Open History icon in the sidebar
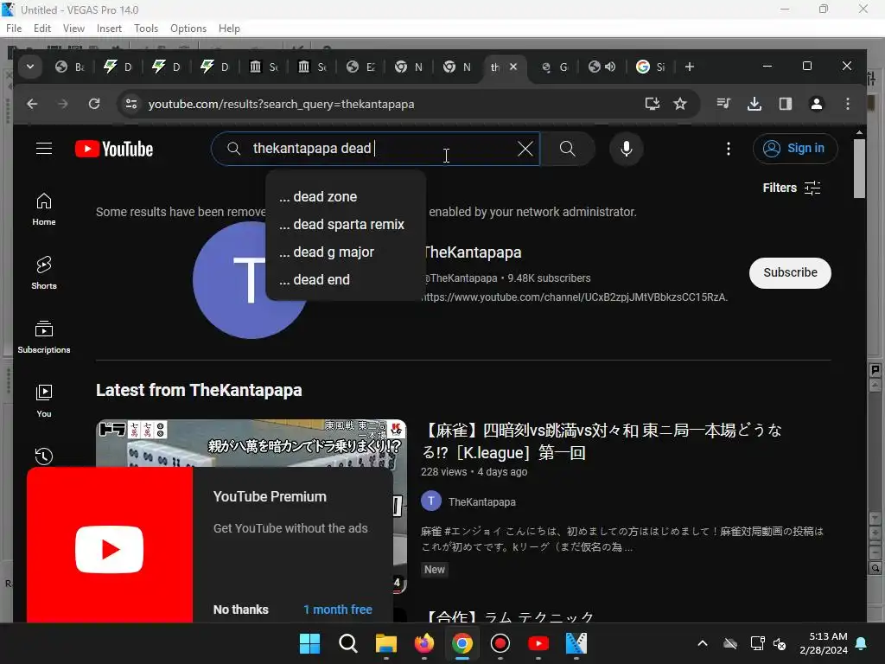Screen dimensions: 885x664 click(44, 456)
